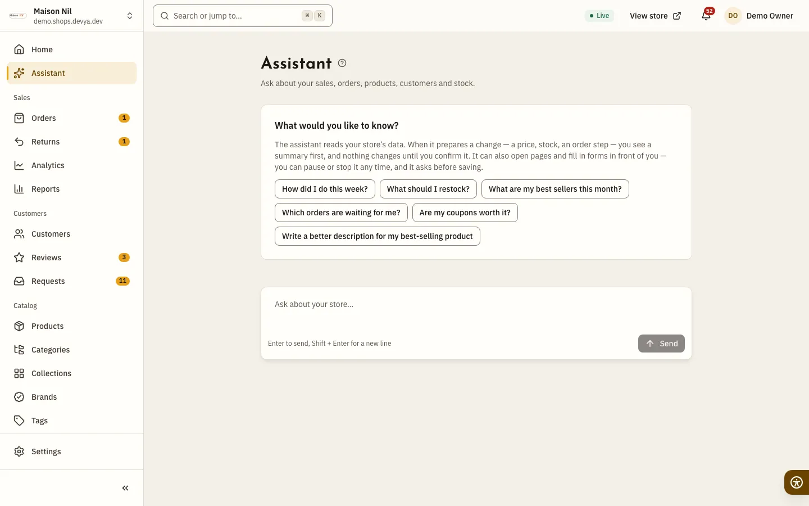Collapse the sidebar with the double-chevron
809x506 pixels.
pos(125,488)
